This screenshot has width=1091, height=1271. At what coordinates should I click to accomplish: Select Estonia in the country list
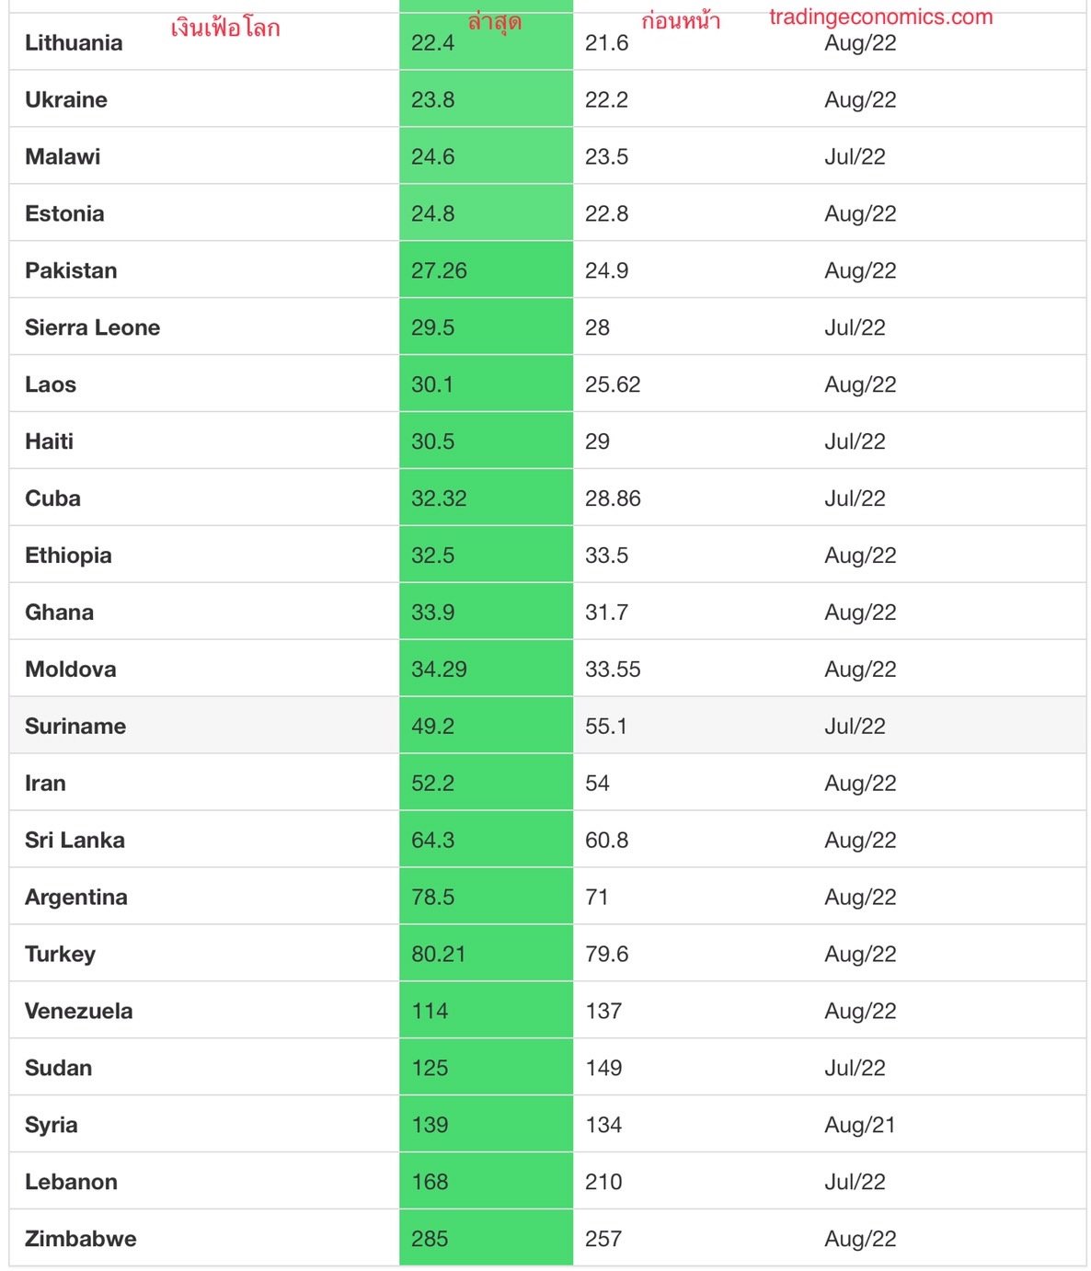[x=64, y=214]
